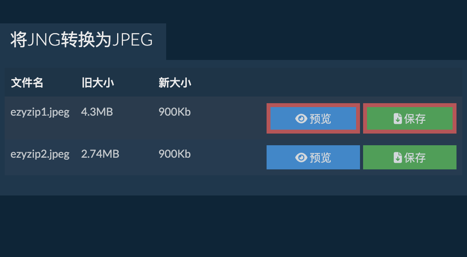Click the 新大小 column header
The image size is (467, 257).
175,83
